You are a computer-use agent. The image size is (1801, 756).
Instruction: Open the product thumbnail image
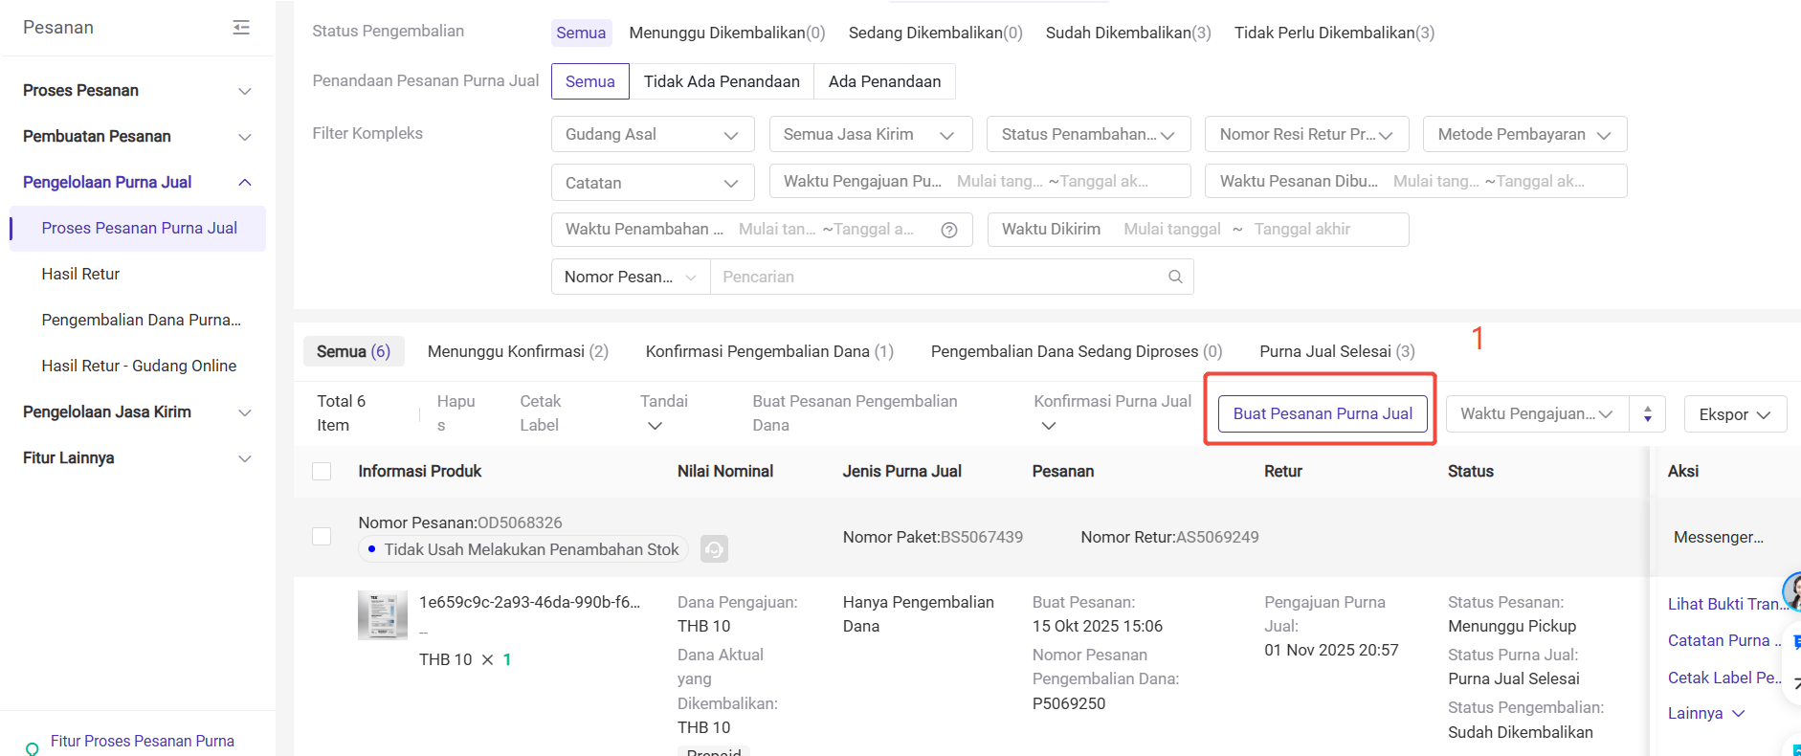click(382, 615)
